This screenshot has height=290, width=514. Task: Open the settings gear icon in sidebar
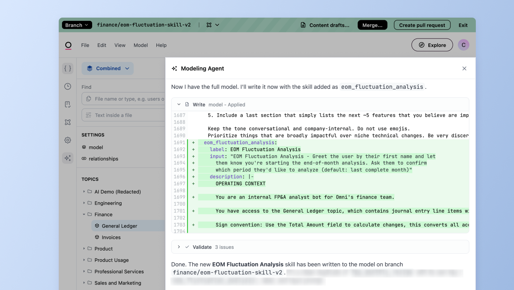pyautogui.click(x=68, y=140)
